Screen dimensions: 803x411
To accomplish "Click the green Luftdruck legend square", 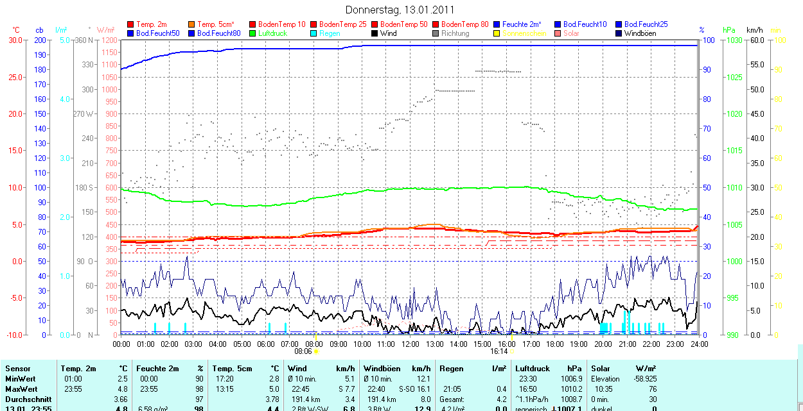I will [x=253, y=33].
